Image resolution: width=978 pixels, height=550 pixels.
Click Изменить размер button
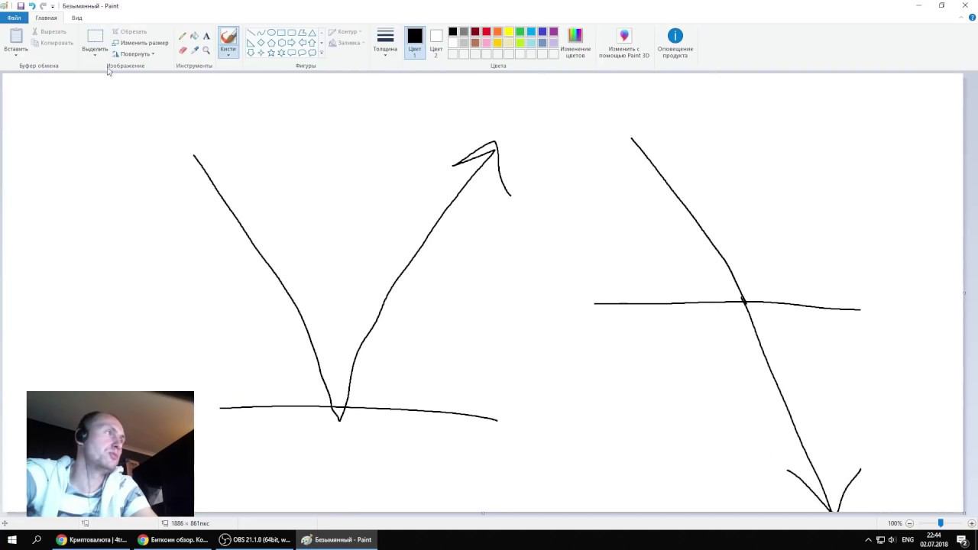[x=140, y=43]
